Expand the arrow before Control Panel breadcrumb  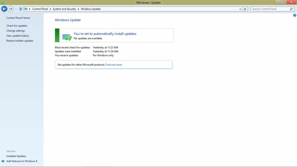(30, 9)
